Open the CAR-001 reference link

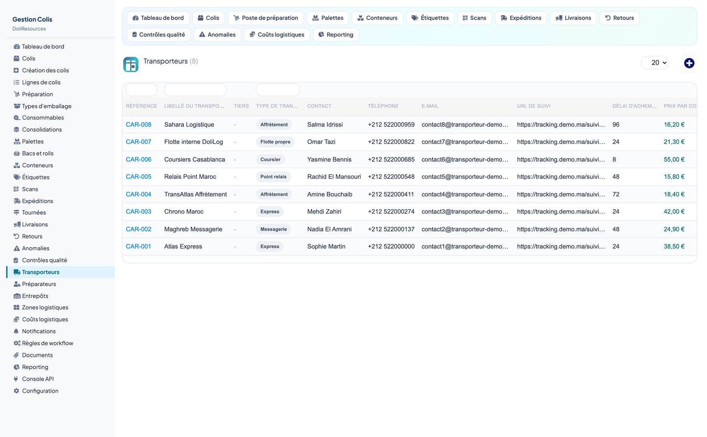pos(138,246)
